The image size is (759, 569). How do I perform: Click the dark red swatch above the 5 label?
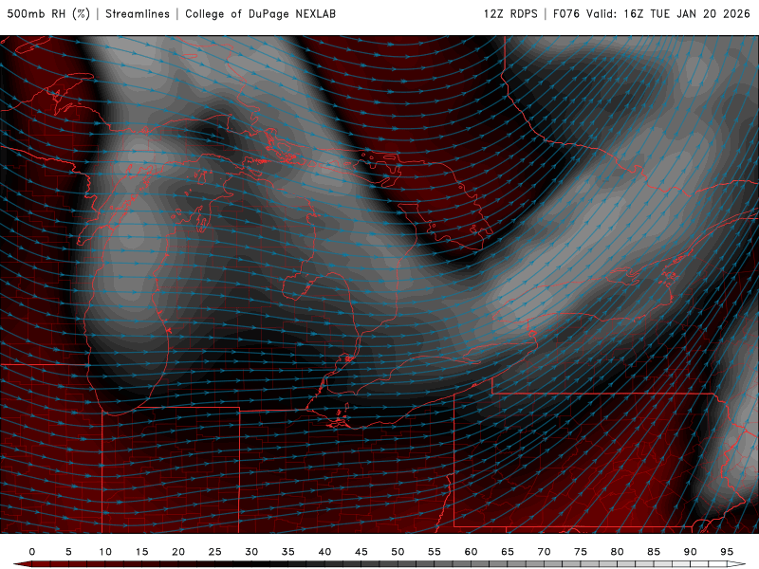point(68,564)
